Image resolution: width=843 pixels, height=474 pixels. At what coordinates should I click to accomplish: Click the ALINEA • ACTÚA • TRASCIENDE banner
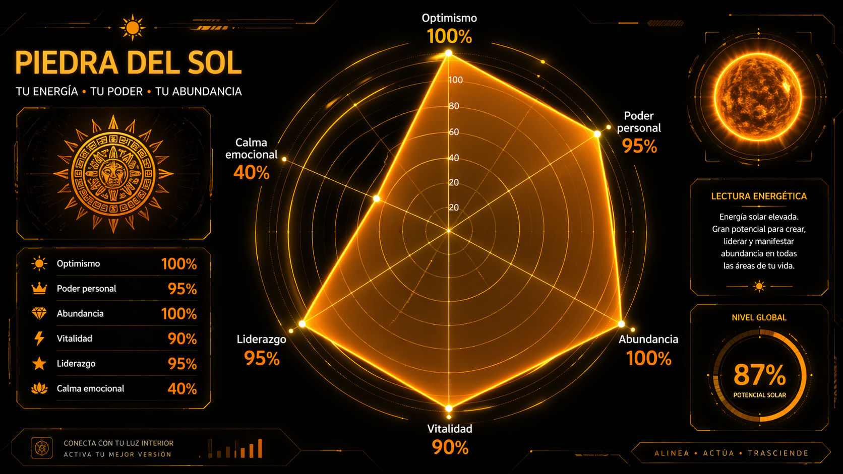pyautogui.click(x=731, y=453)
